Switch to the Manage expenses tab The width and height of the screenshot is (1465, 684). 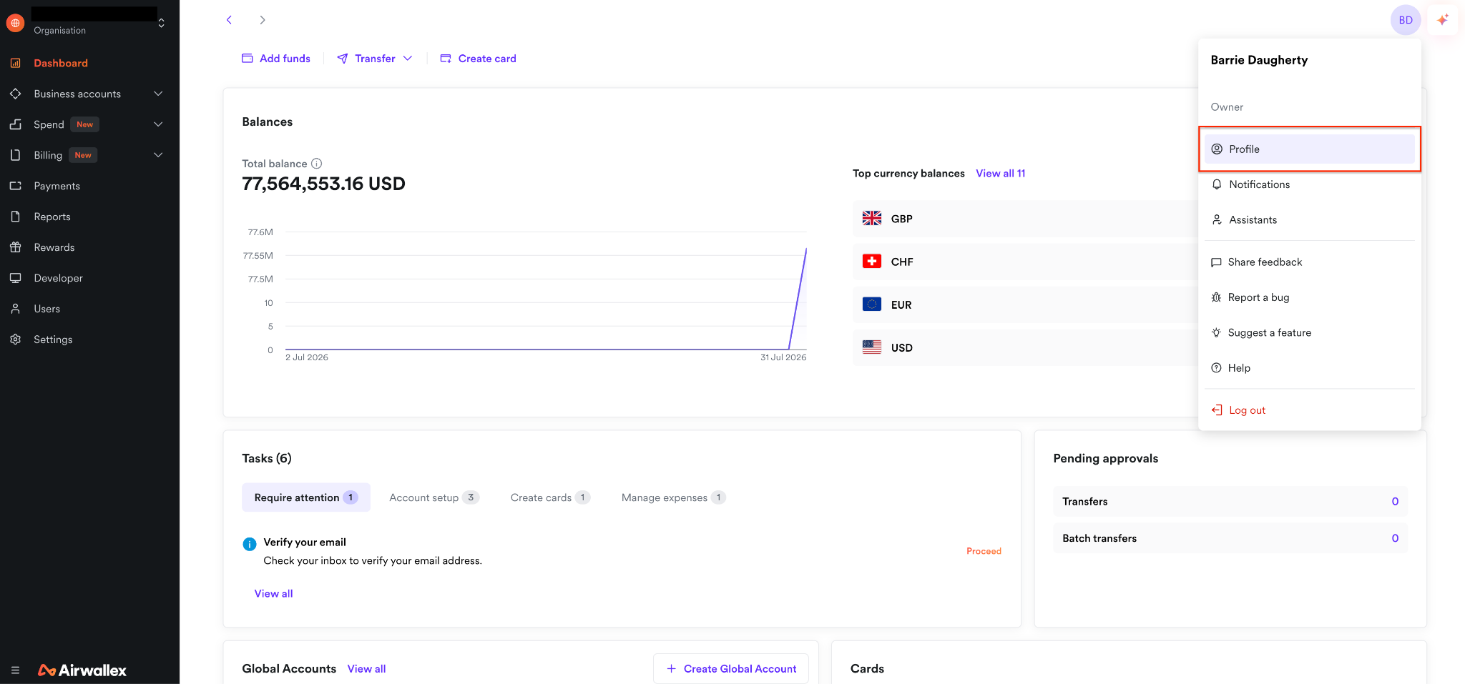pyautogui.click(x=673, y=497)
